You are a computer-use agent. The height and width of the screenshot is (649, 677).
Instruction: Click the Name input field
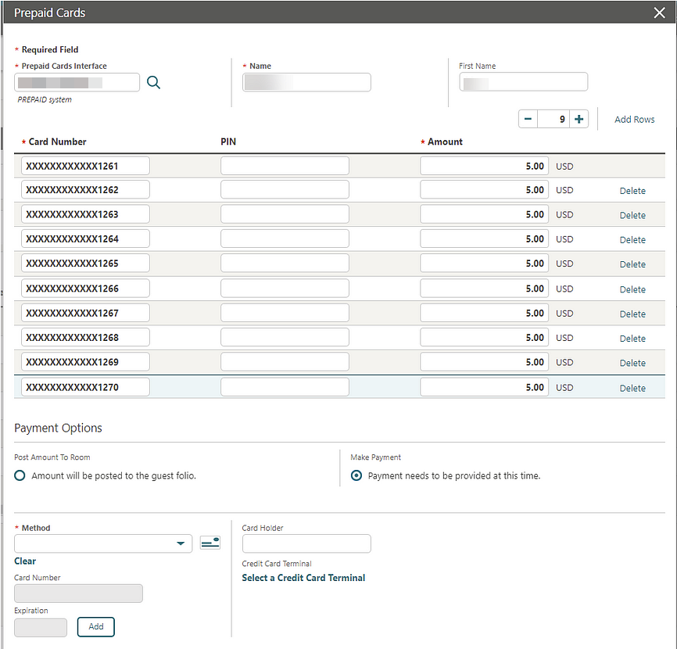tap(306, 82)
